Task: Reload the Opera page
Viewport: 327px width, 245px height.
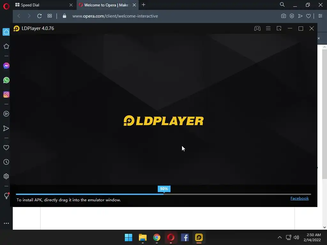Action: click(39, 16)
